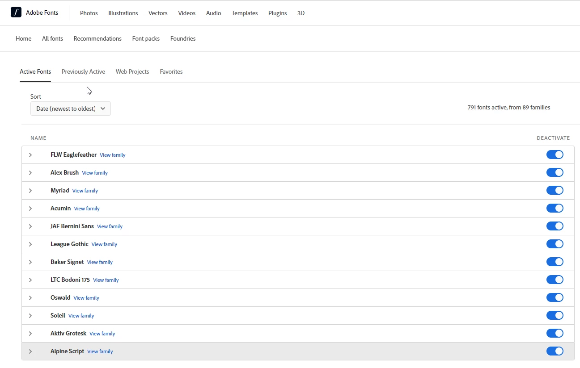Expand League Gothic row chevron
580x368 pixels.
click(x=30, y=244)
